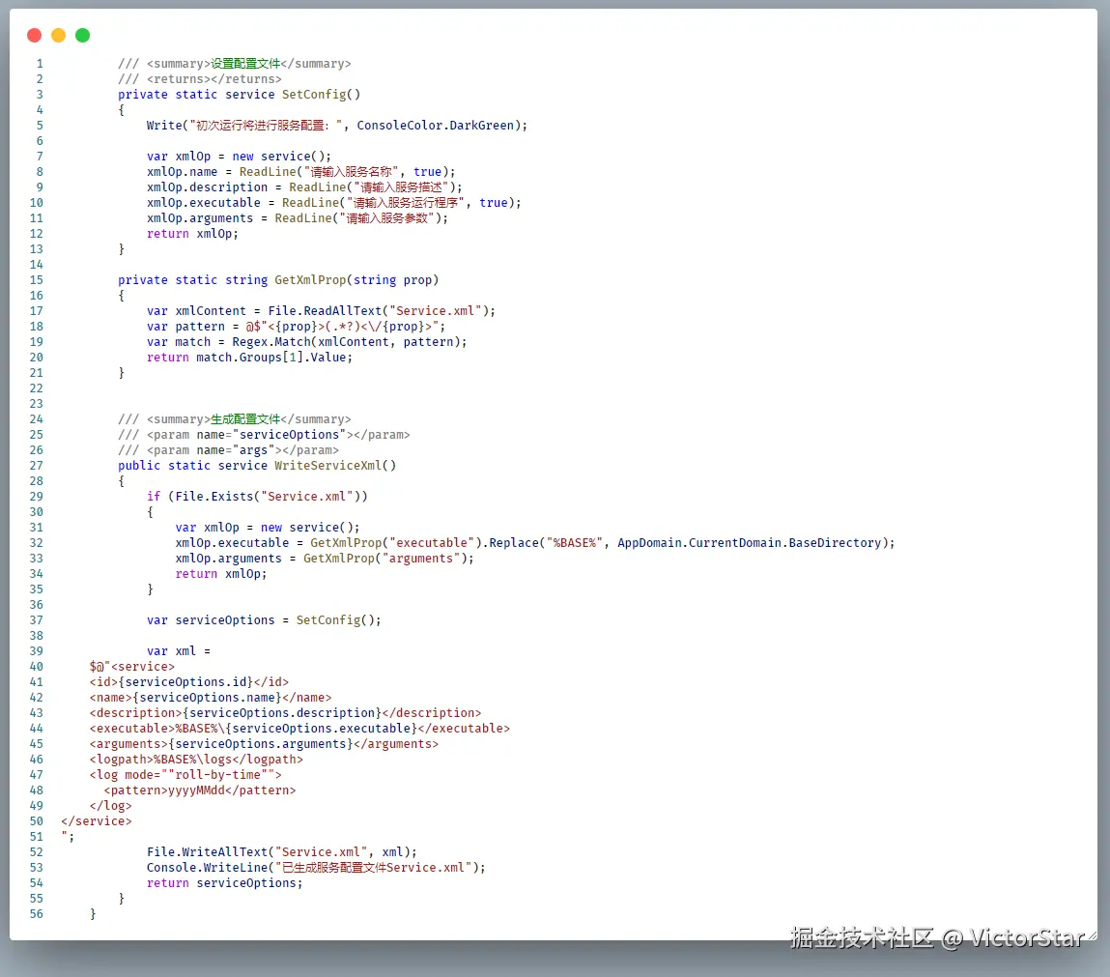Click File.ReadAllText on line 17
The height and width of the screenshot is (977, 1110).
tap(325, 311)
